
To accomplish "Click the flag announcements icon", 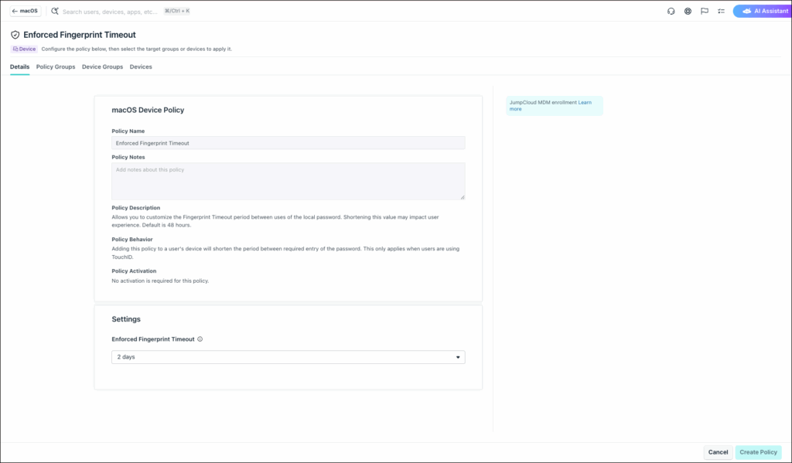I will [705, 11].
